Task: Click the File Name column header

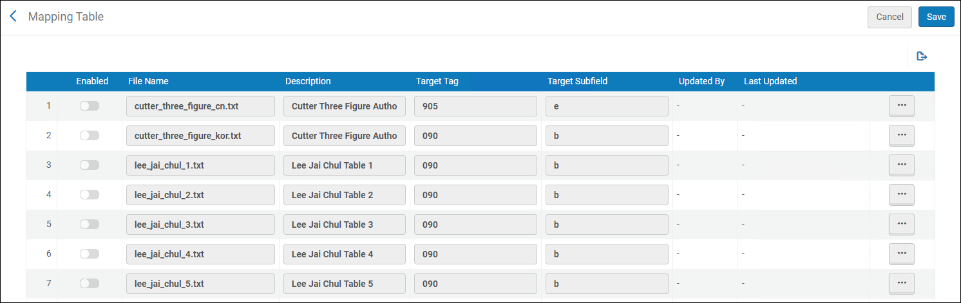Action: [x=148, y=82]
